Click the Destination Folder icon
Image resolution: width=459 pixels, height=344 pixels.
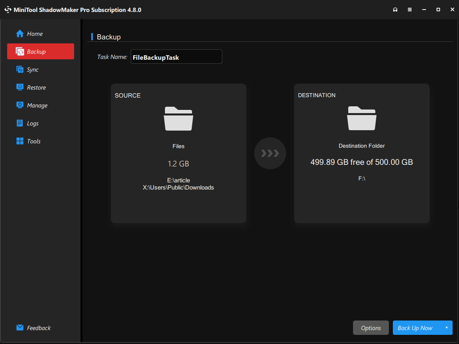coord(361,118)
